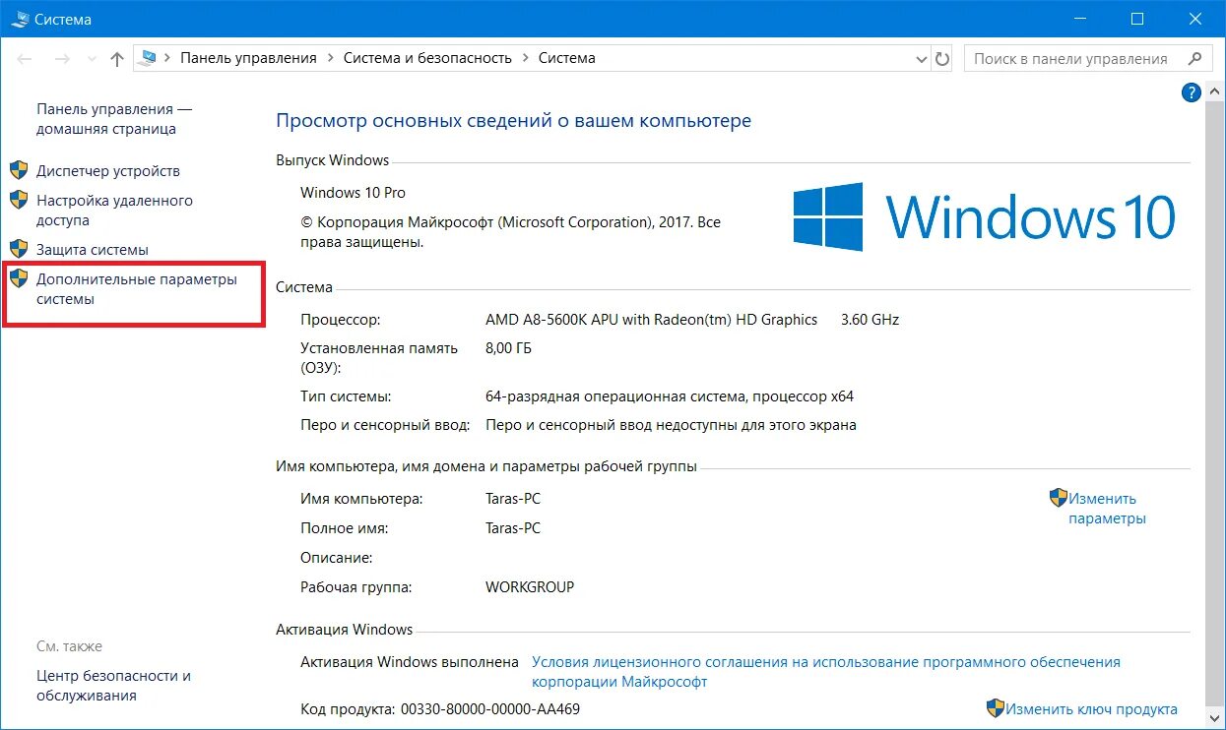Expand arrow after 'Панель управления' breadcrumb
The height and width of the screenshot is (730, 1226).
(330, 58)
